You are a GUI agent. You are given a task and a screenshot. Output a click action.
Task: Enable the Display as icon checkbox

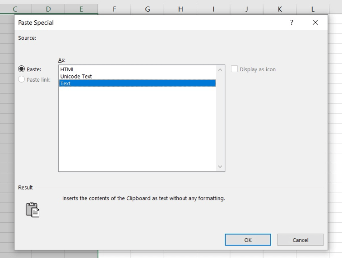(x=234, y=69)
